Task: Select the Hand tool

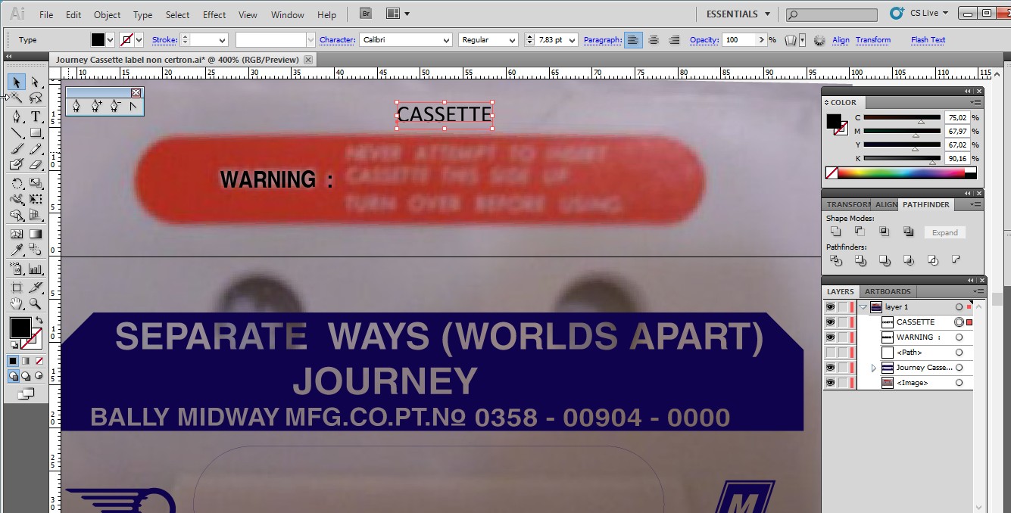Action: 17,304
